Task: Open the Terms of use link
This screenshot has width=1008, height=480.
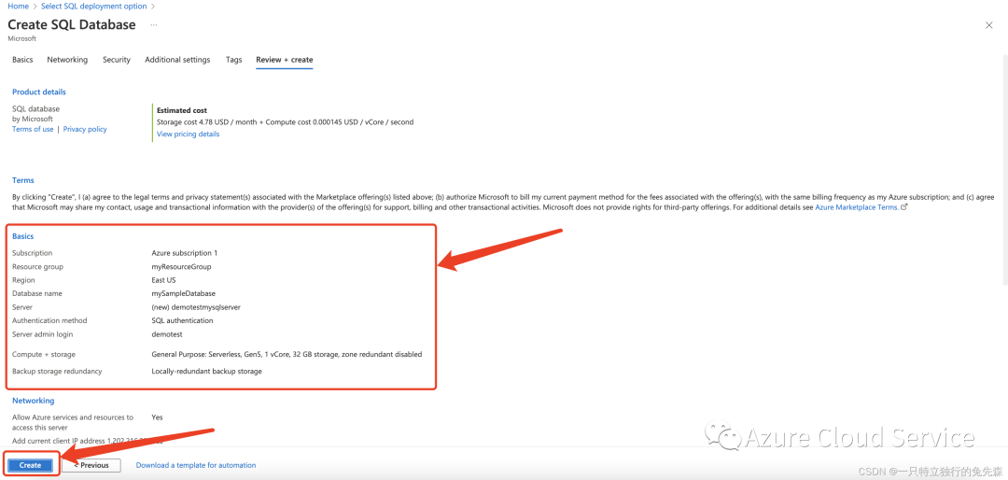Action: click(x=33, y=129)
